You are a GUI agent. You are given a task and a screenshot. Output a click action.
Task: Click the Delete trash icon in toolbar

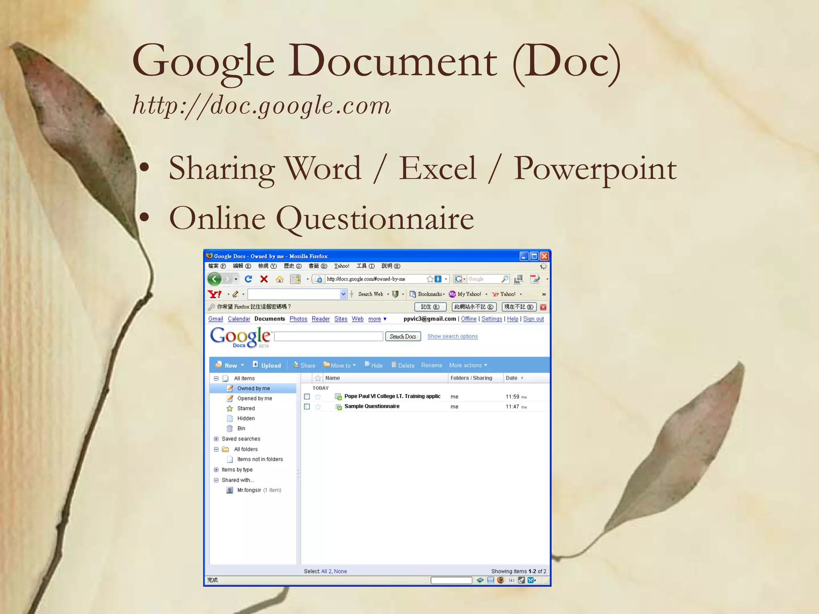(x=394, y=365)
